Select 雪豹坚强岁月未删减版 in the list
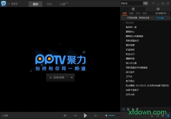 (x=137, y=68)
